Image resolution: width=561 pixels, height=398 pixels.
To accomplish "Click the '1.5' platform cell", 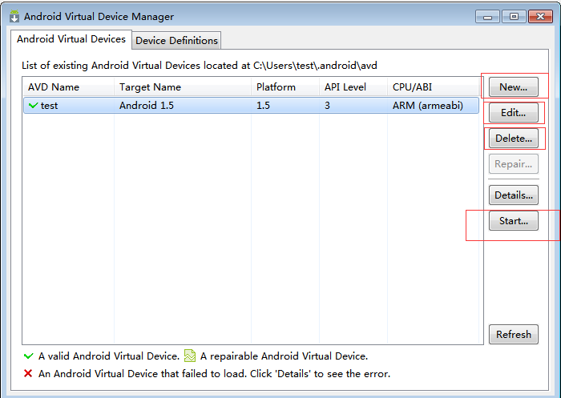I will (x=263, y=106).
